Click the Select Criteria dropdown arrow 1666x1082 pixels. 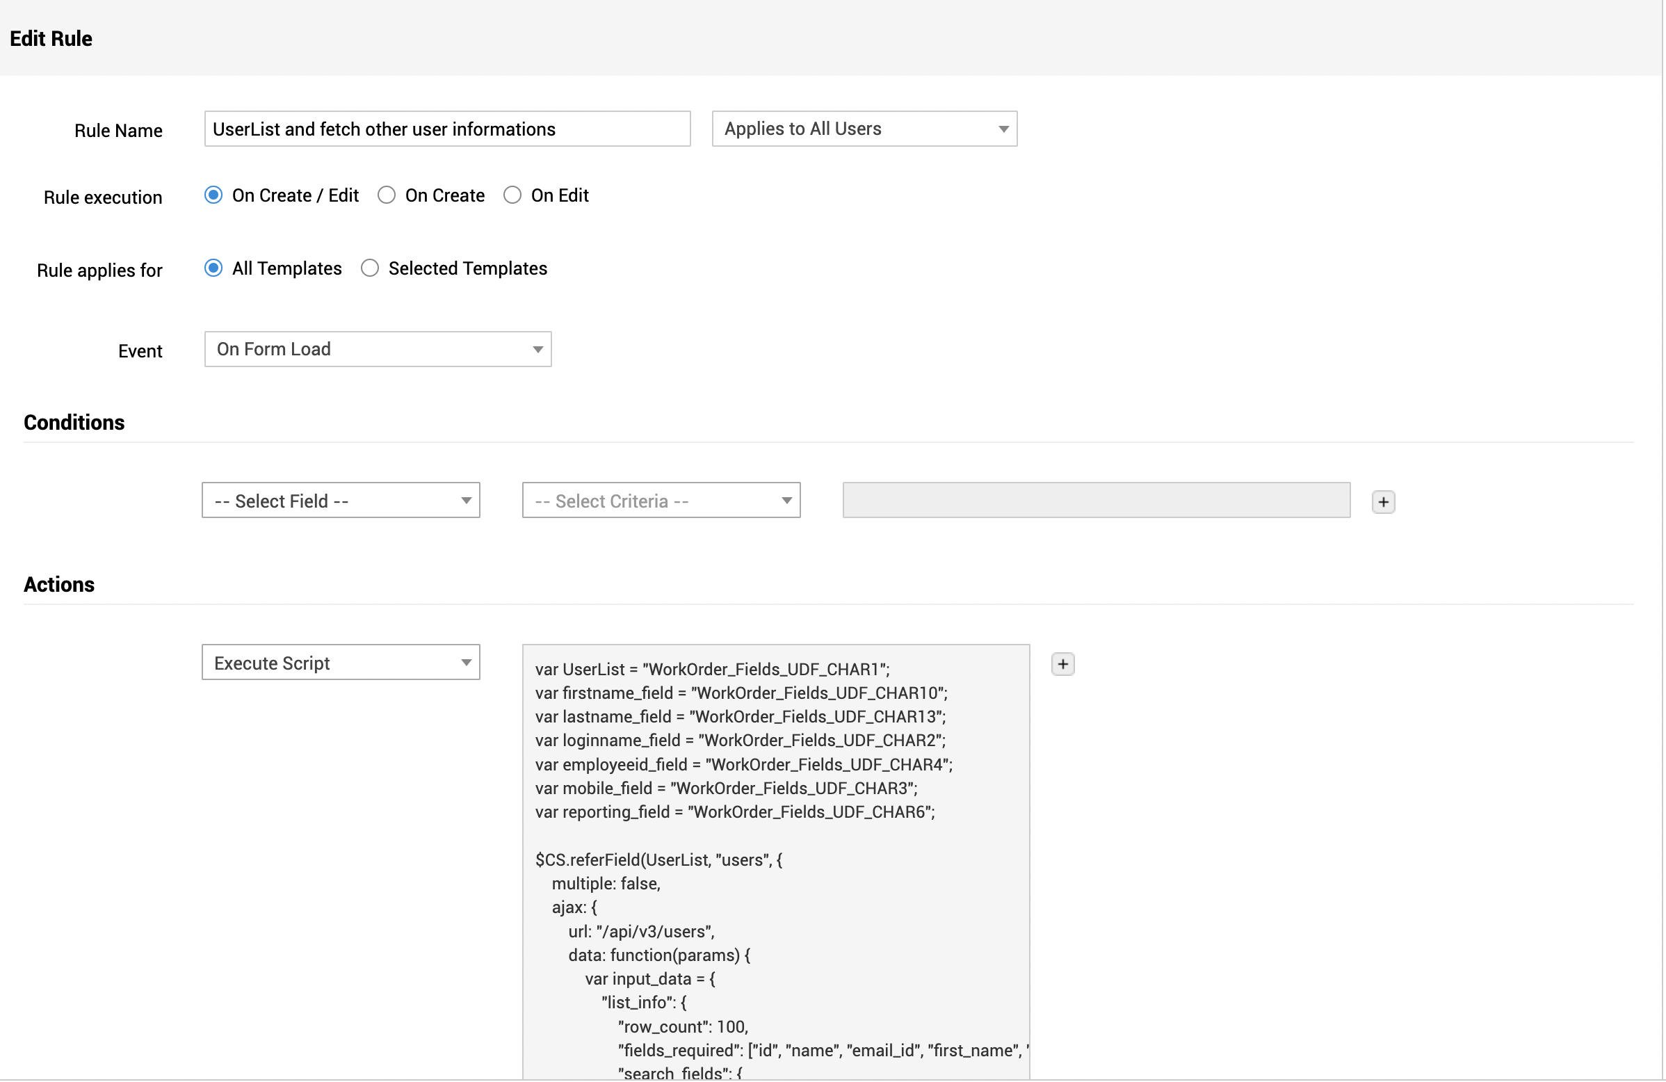787,501
